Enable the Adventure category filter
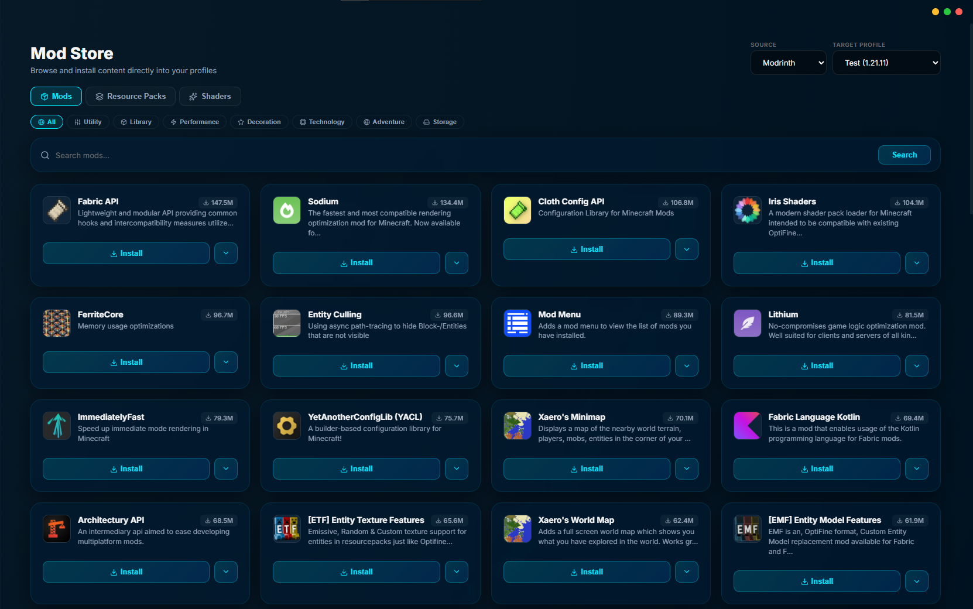Image resolution: width=973 pixels, height=609 pixels. [383, 122]
